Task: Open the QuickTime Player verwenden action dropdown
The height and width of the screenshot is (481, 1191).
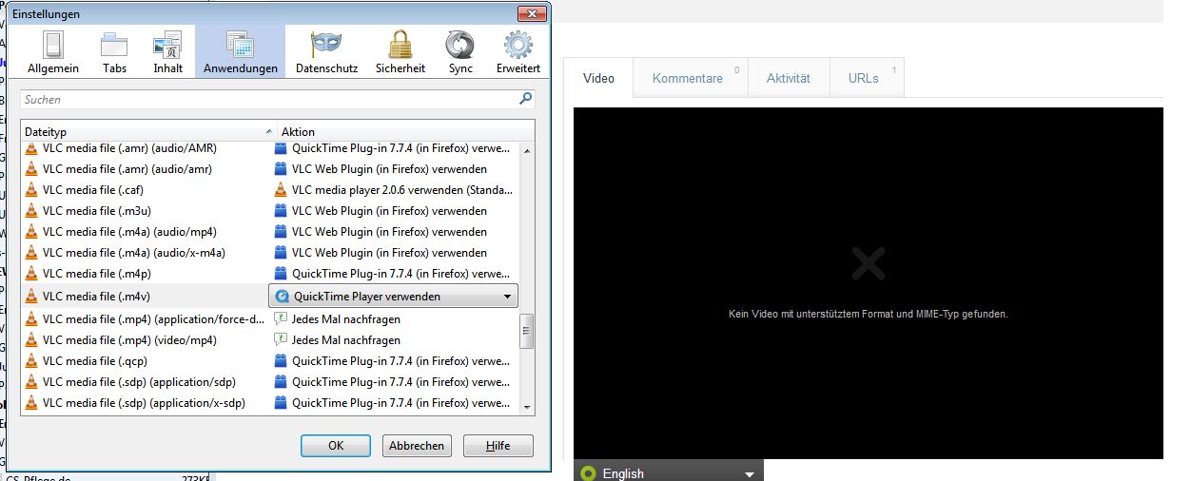Action: click(x=394, y=297)
